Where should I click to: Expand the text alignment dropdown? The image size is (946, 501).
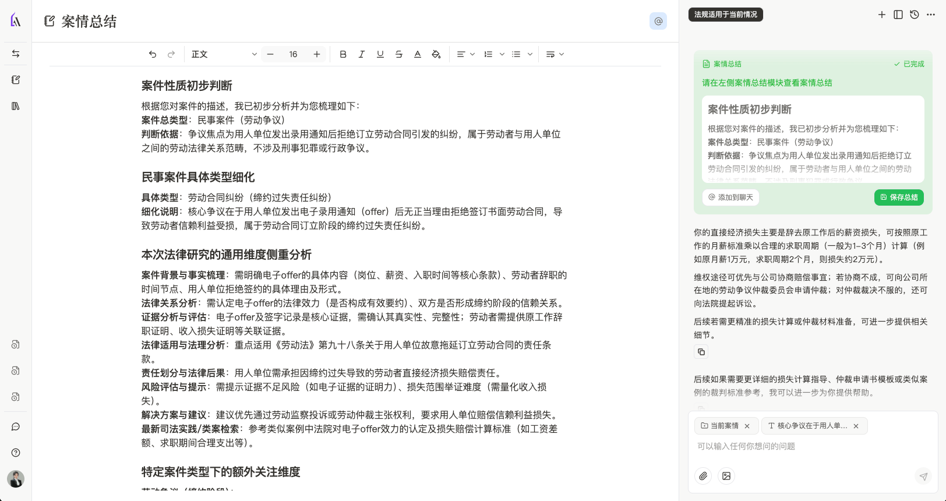point(465,54)
